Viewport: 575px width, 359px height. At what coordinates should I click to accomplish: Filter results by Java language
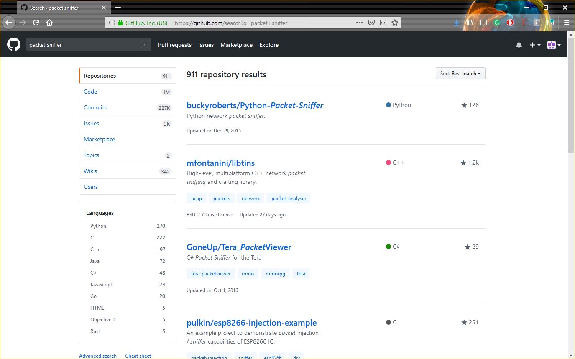128,261
